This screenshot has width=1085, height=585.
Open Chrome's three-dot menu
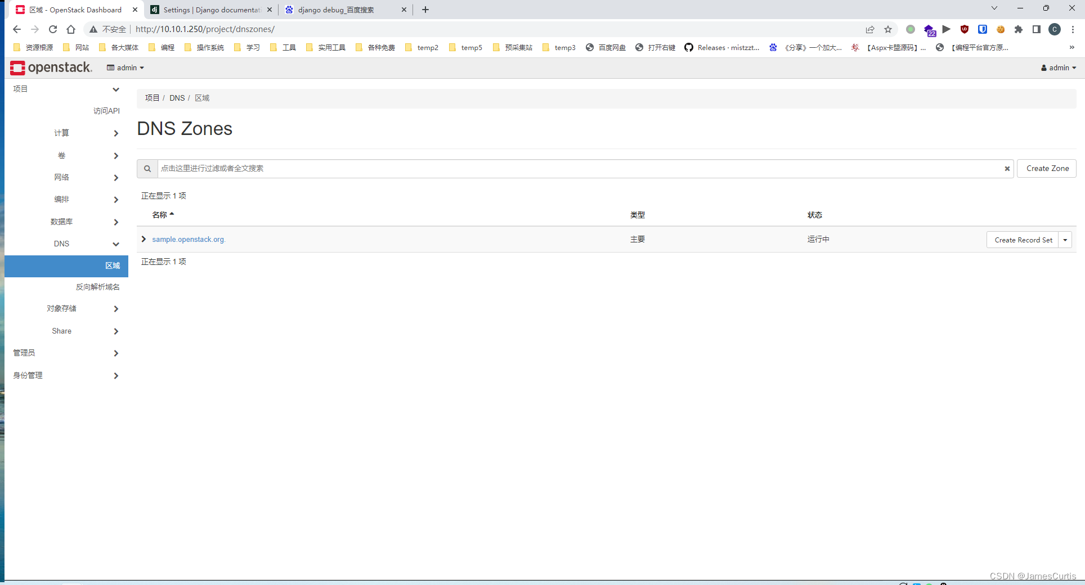pos(1073,29)
